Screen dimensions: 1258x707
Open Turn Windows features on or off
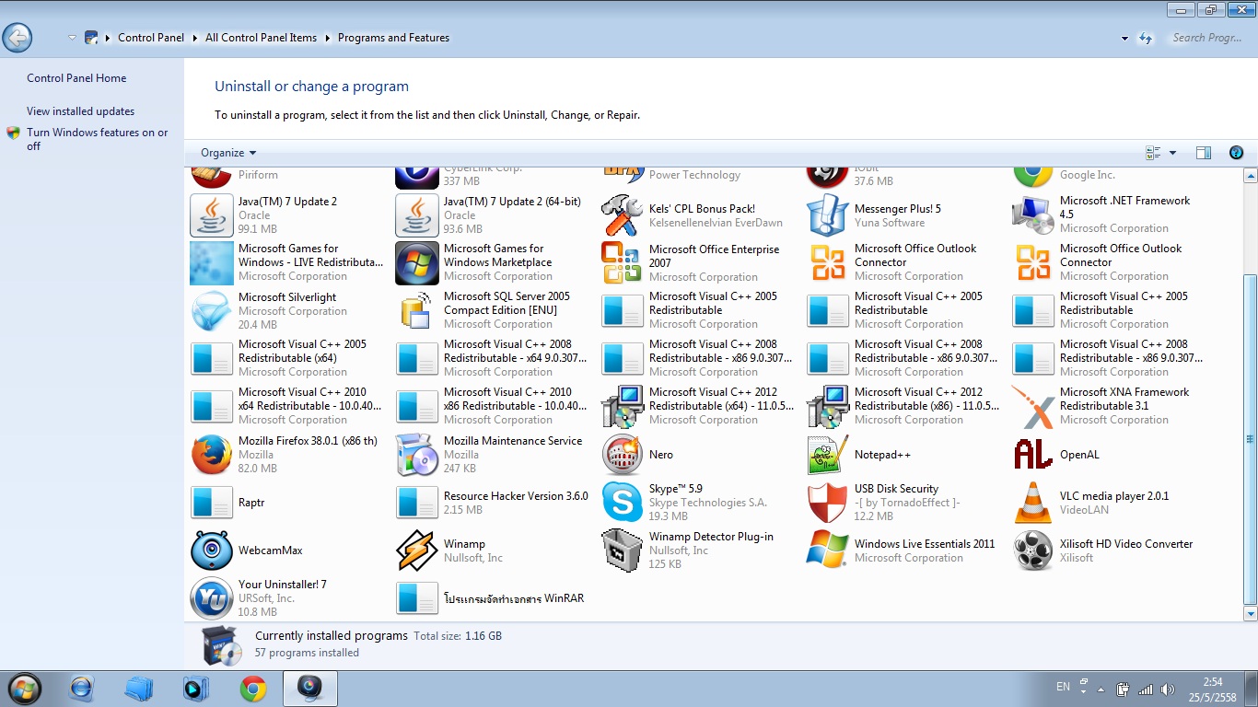point(98,139)
